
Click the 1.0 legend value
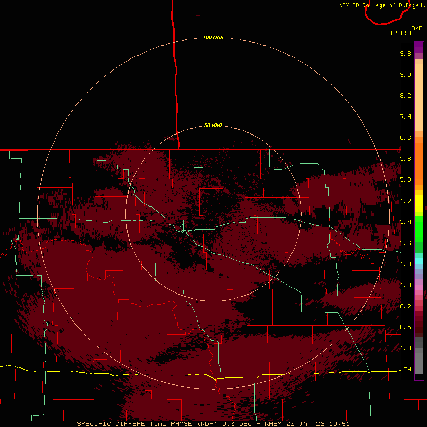pyautogui.click(x=406, y=285)
